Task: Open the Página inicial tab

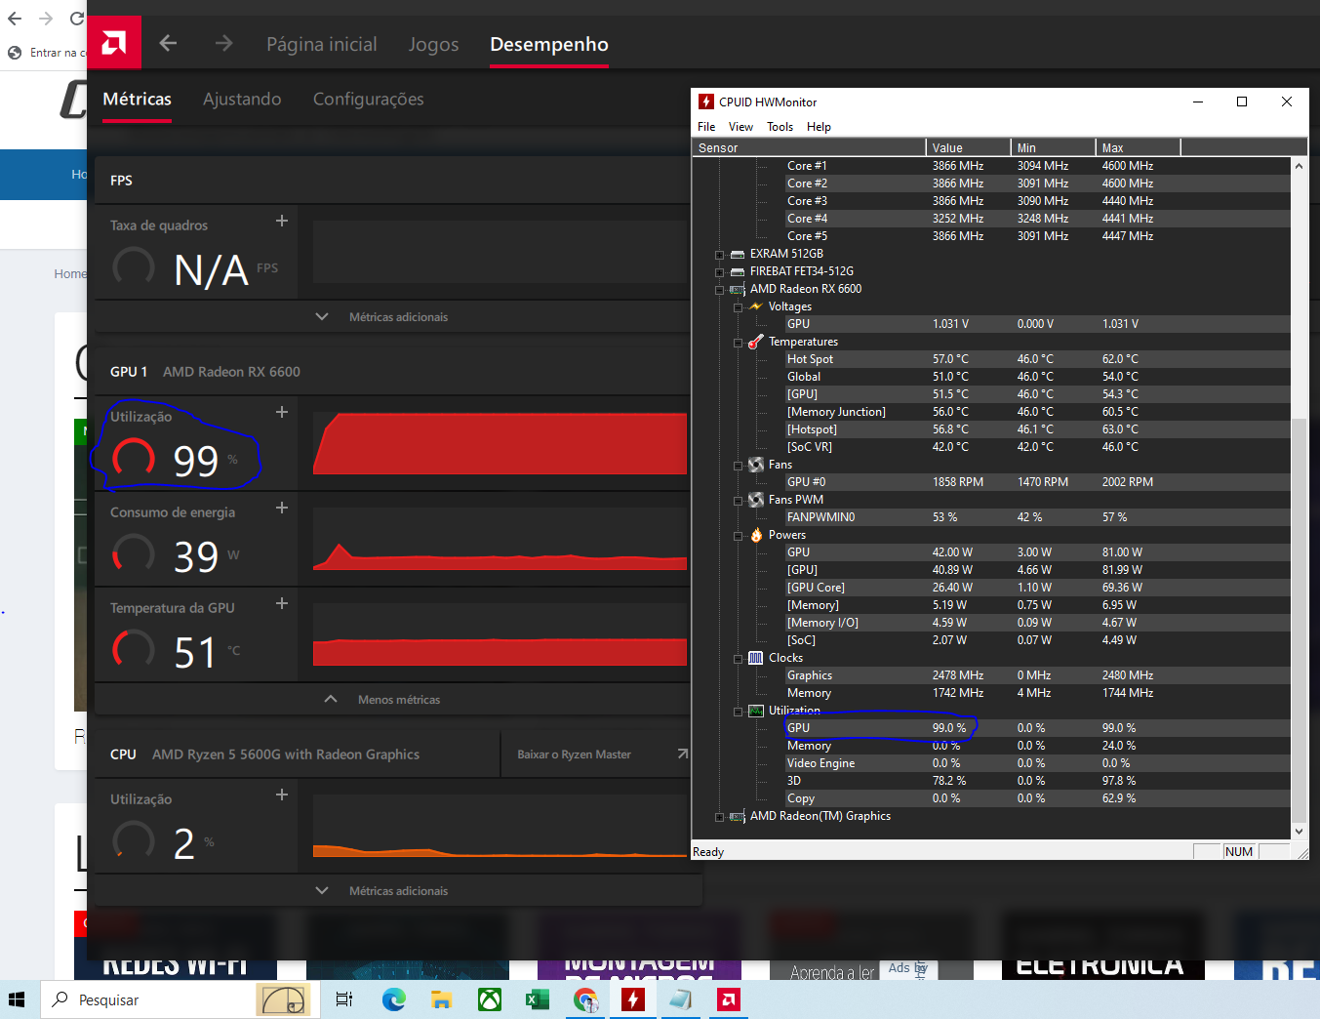Action: 322,44
